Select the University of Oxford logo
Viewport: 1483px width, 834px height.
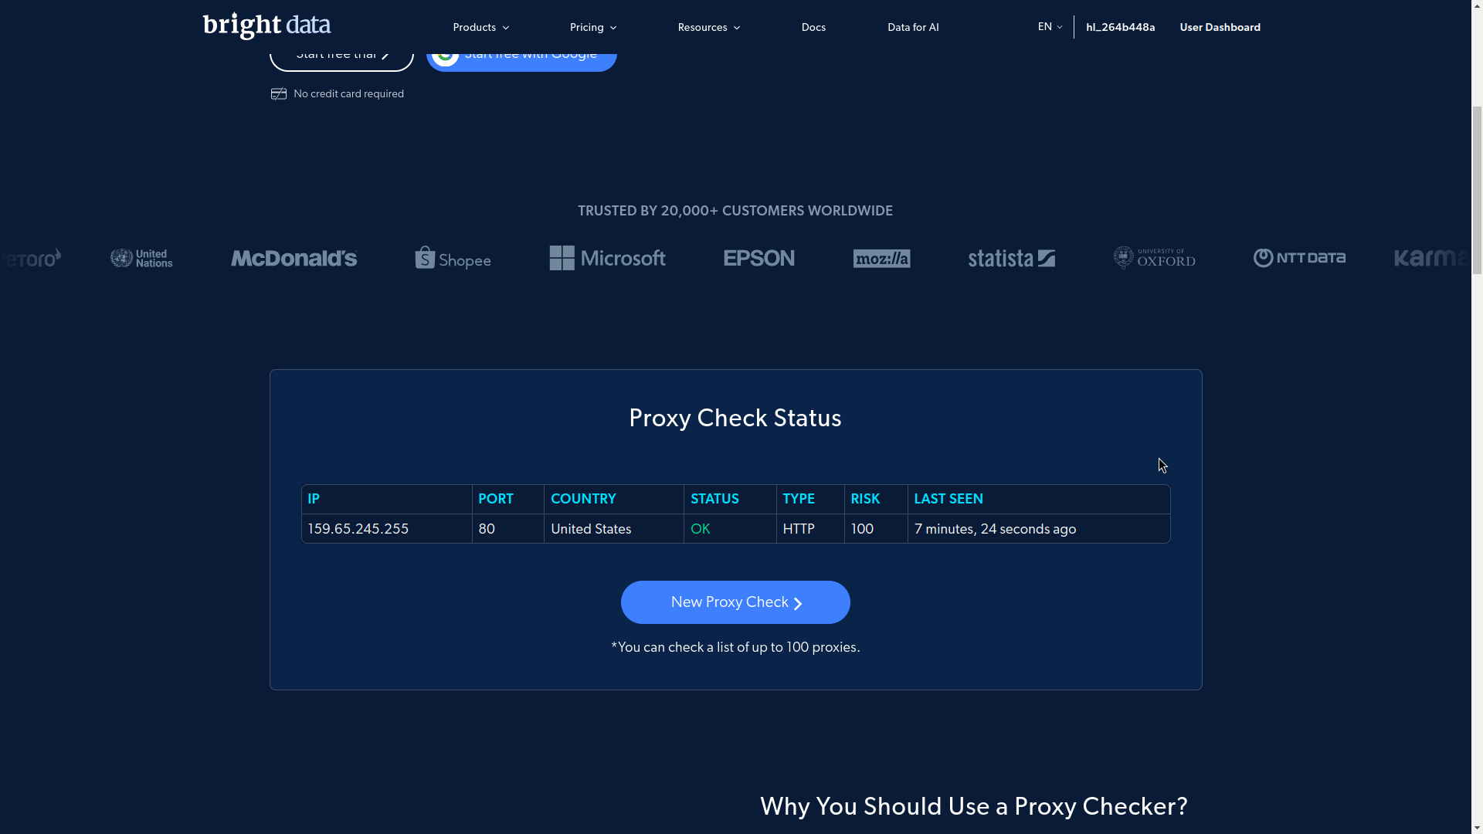[x=1154, y=257]
